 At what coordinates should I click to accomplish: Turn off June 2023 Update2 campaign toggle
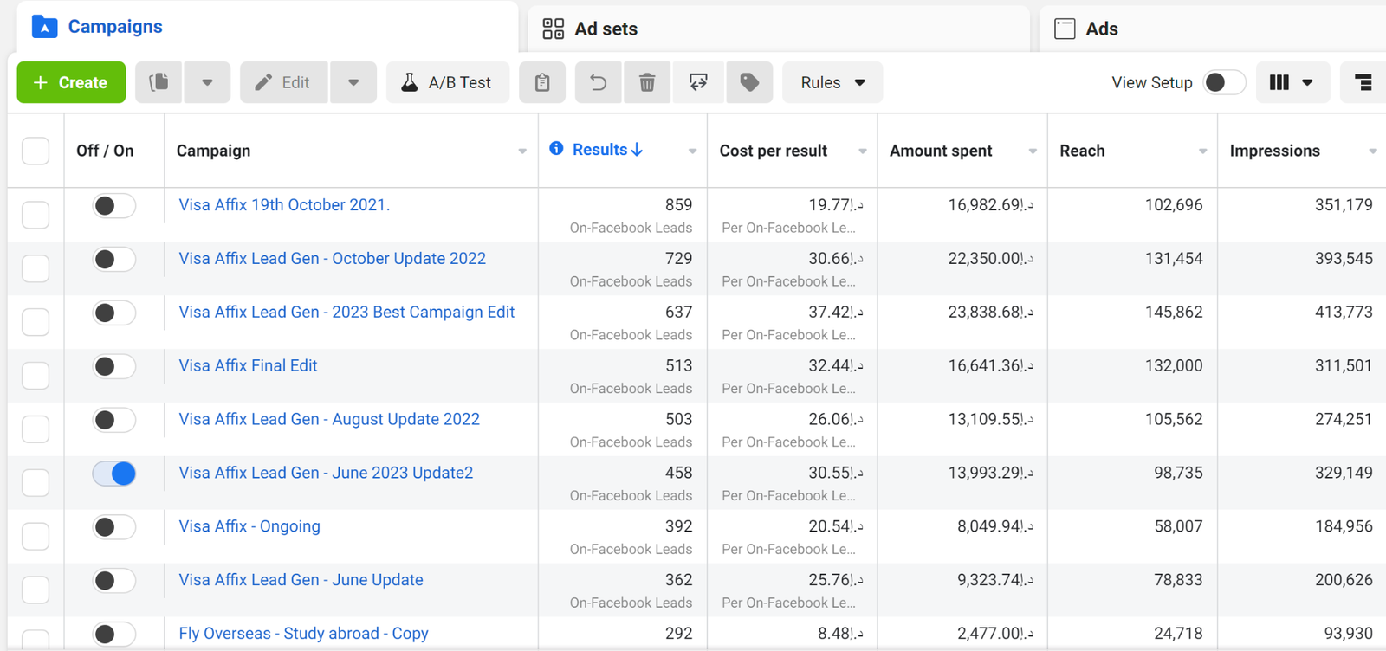(114, 474)
